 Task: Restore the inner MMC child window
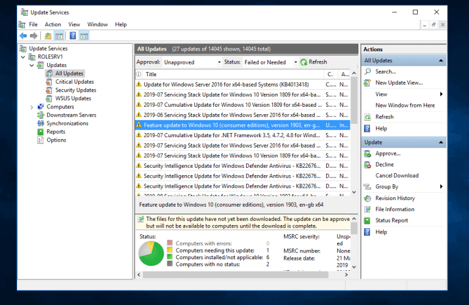pyautogui.click(x=434, y=25)
